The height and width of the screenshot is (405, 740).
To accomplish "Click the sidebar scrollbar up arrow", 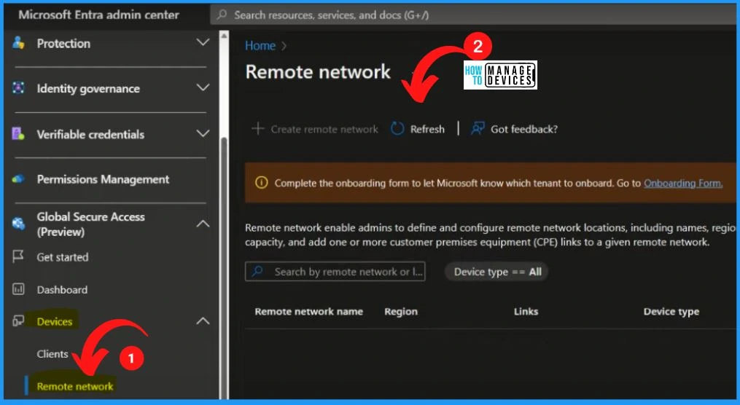I will click(224, 36).
